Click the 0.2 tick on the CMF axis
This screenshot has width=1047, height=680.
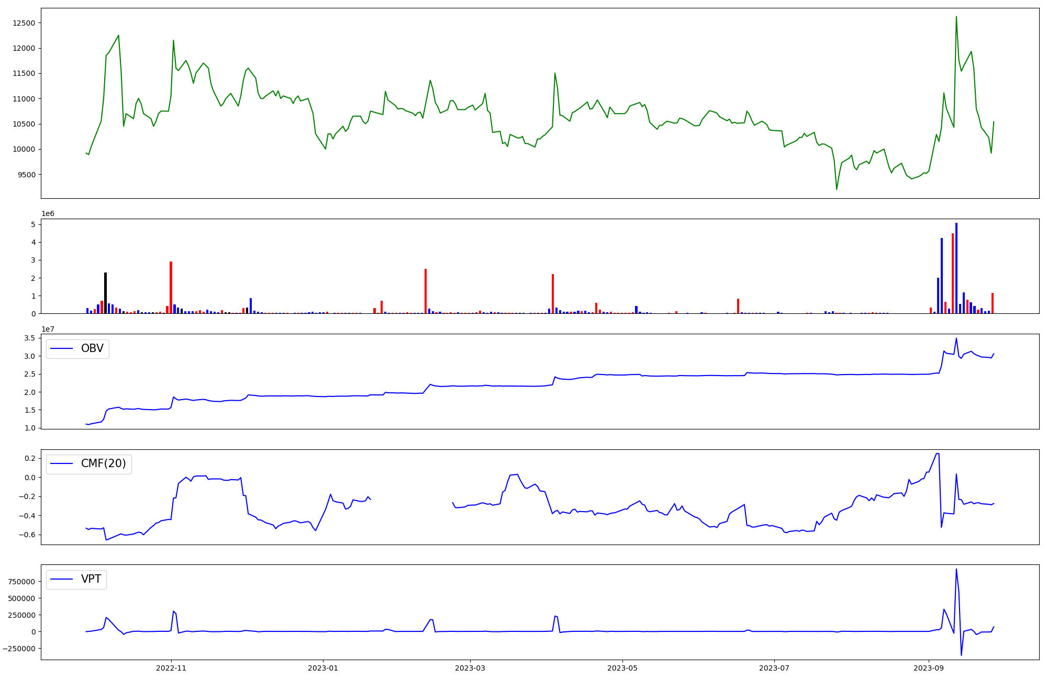tap(30, 458)
